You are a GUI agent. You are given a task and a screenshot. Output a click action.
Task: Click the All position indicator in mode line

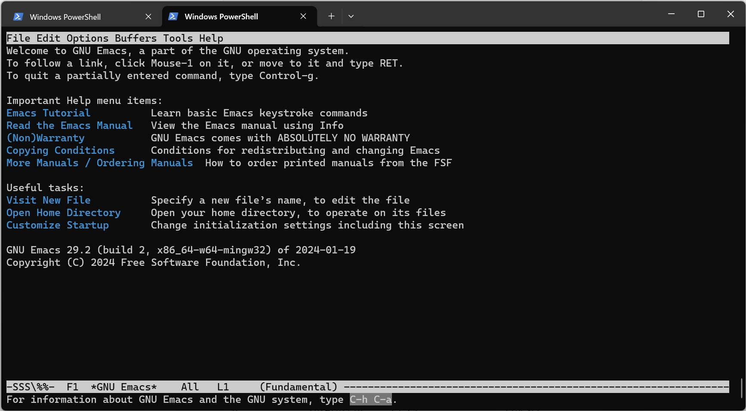[190, 387]
